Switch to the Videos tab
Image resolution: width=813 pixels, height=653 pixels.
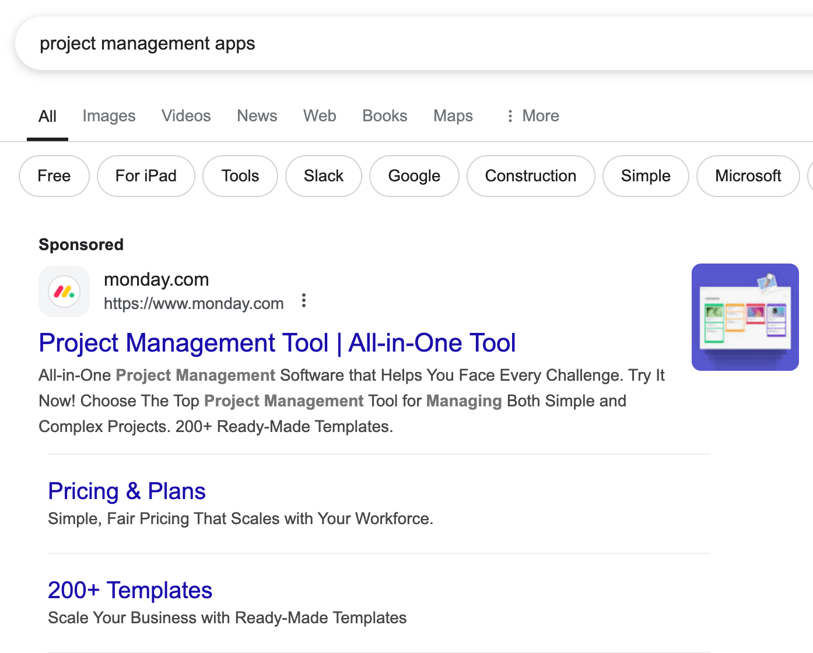pyautogui.click(x=185, y=115)
